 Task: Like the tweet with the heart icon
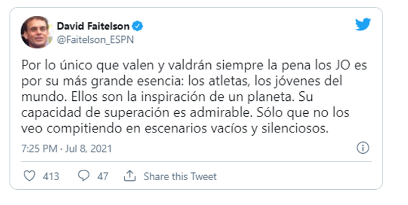click(29, 176)
